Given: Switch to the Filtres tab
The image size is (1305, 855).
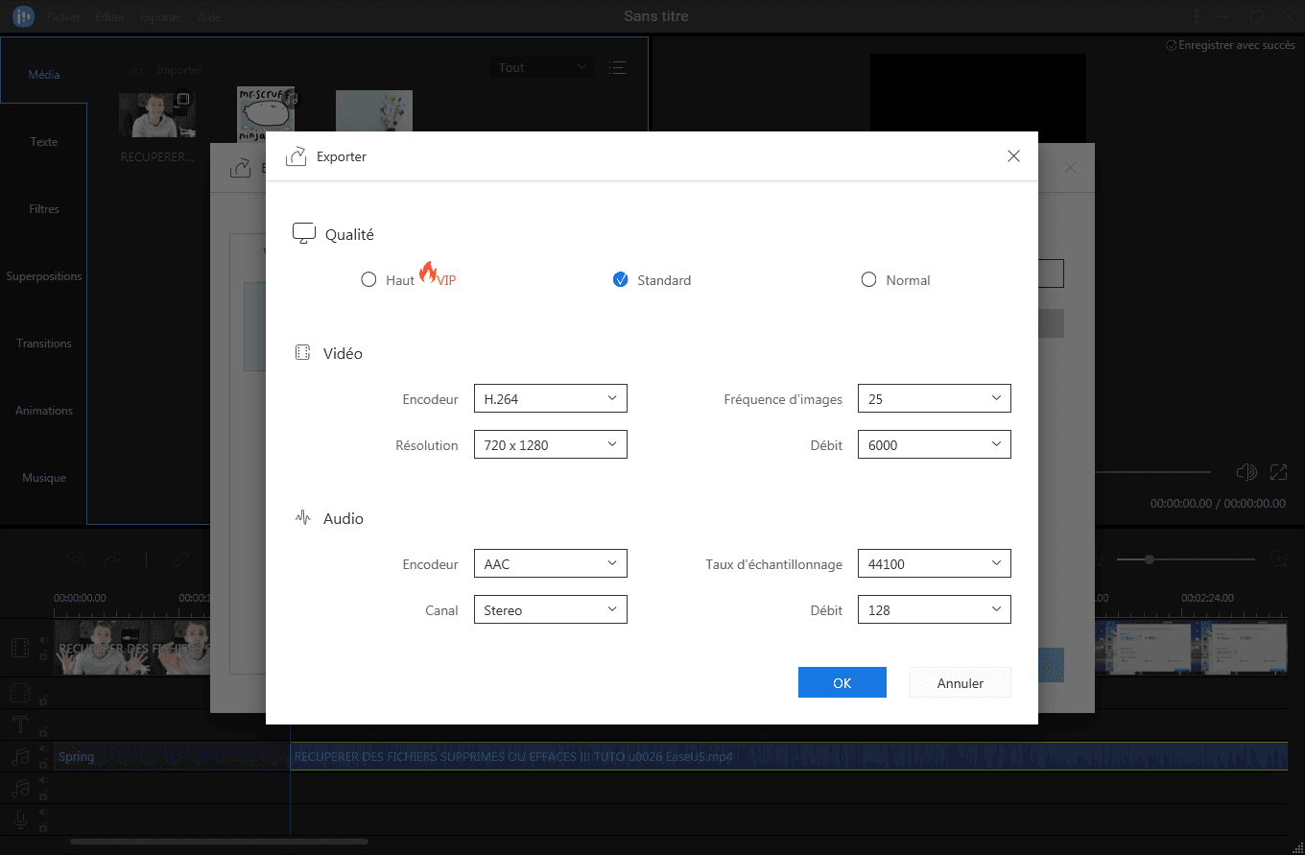Looking at the screenshot, I should point(44,208).
